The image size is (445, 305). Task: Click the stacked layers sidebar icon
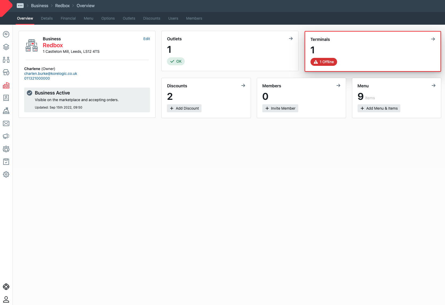pos(6,47)
